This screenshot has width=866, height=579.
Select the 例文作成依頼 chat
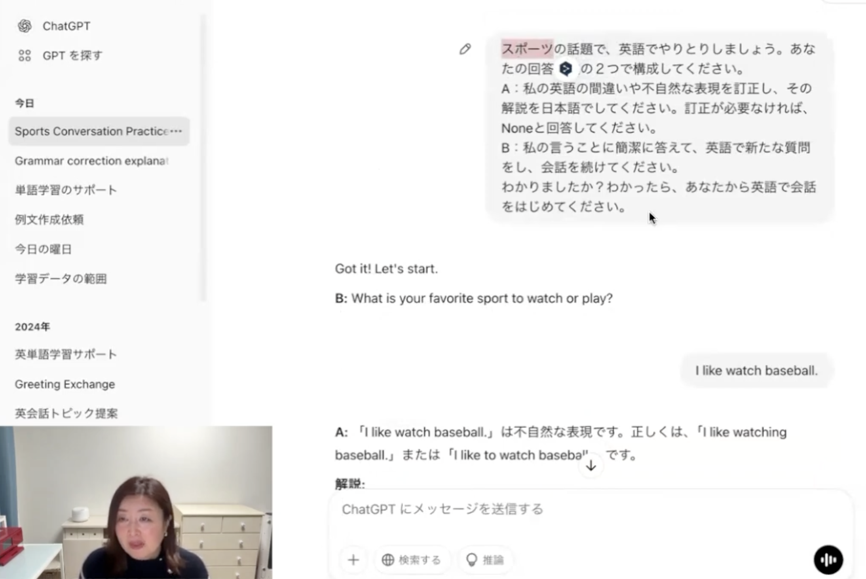(x=49, y=219)
